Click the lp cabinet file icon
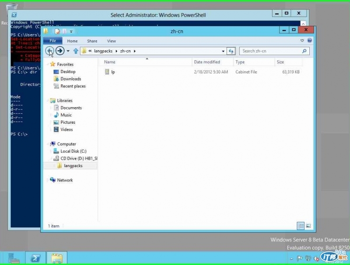This screenshot has width=350, height=265. (x=107, y=72)
